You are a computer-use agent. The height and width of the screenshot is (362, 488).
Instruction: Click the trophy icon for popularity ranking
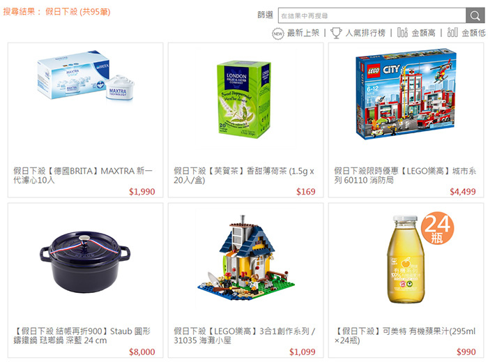[x=336, y=33]
